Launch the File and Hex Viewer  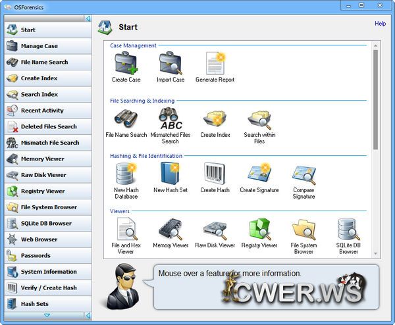click(x=126, y=229)
